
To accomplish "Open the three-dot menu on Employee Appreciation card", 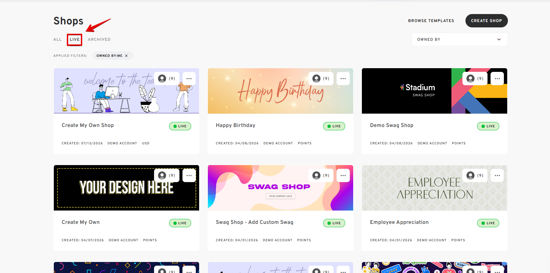I will point(497,175).
